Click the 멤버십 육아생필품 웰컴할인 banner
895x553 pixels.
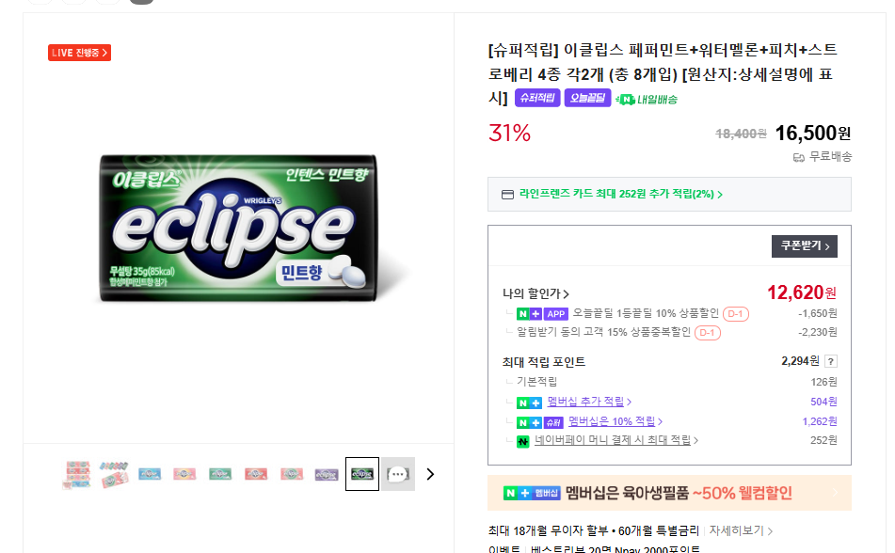pyautogui.click(x=669, y=493)
